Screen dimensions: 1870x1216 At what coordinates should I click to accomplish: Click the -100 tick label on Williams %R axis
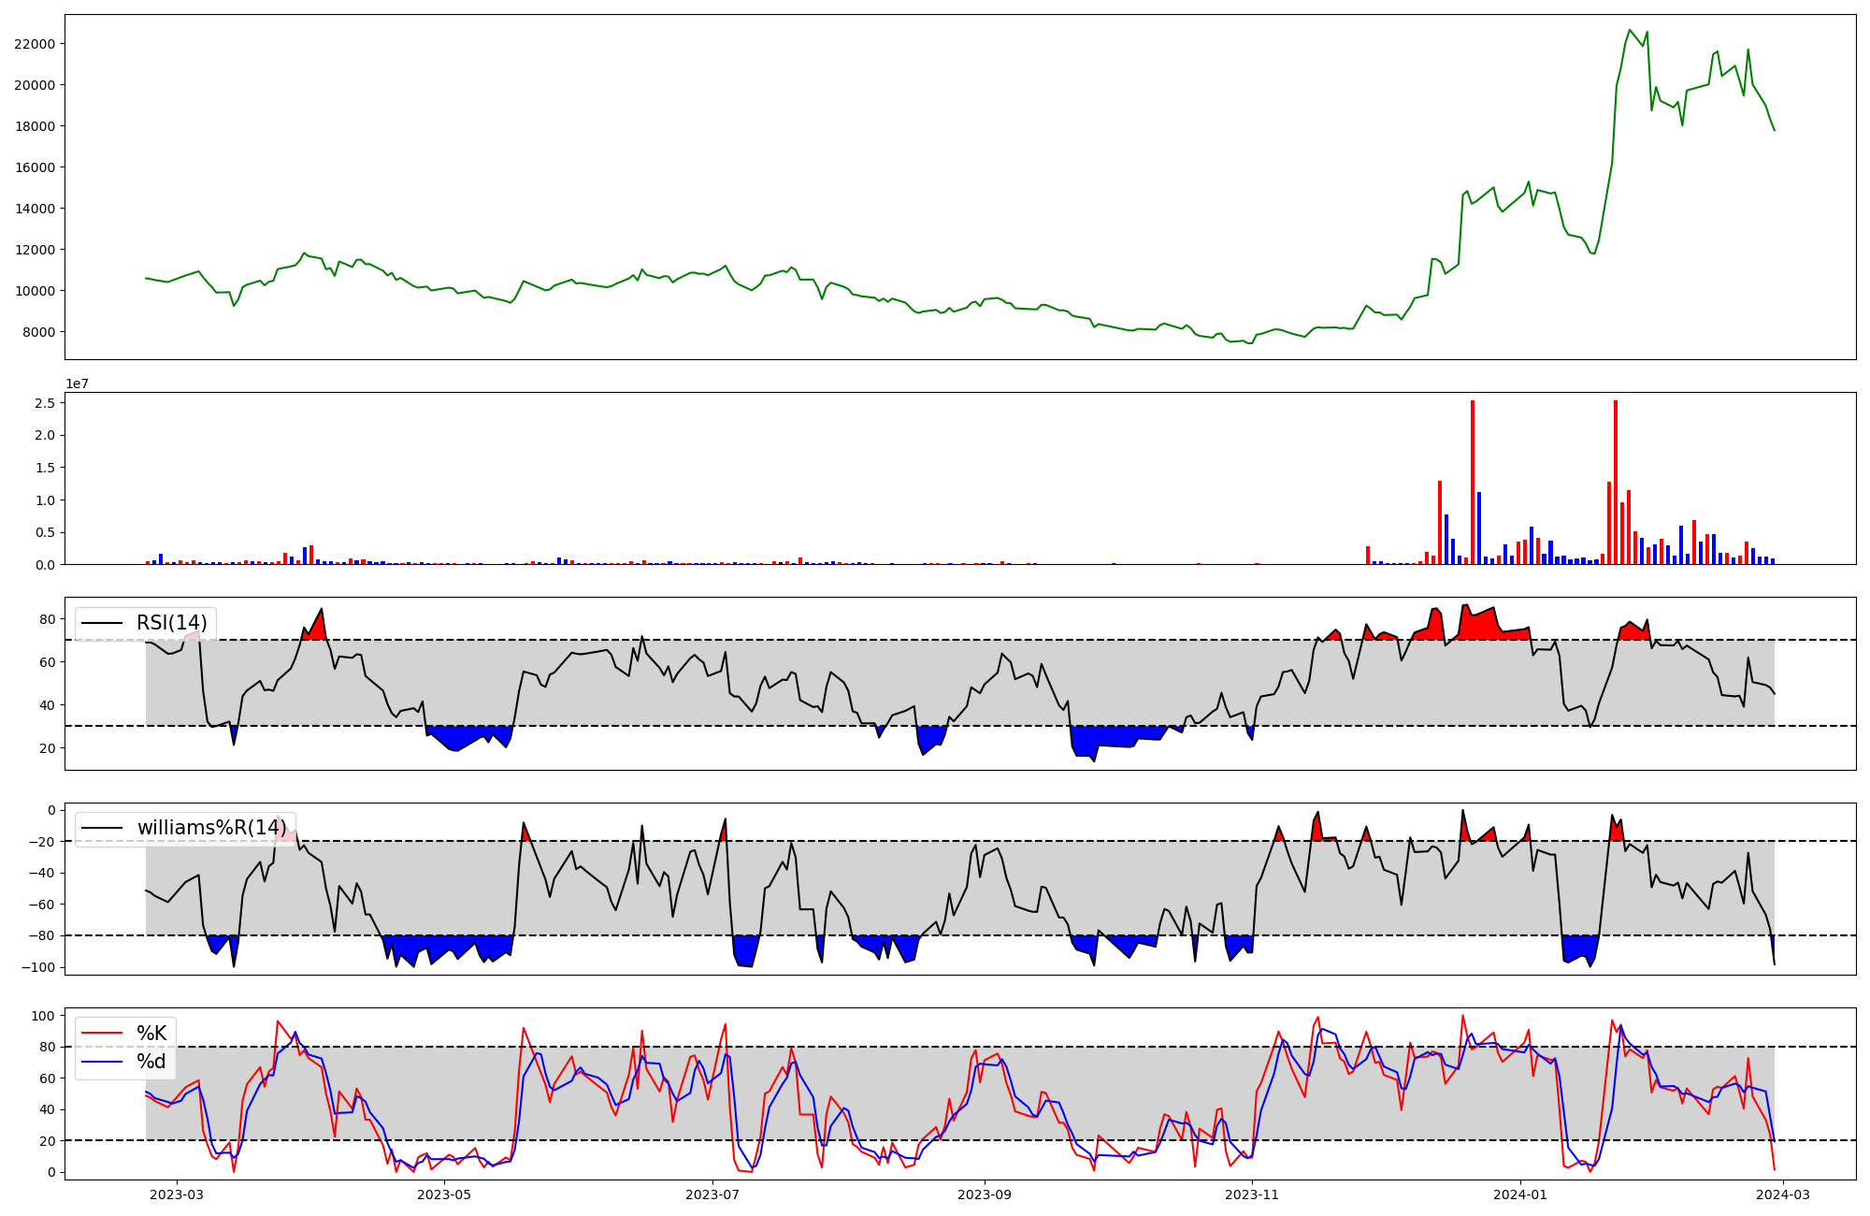pyautogui.click(x=39, y=967)
